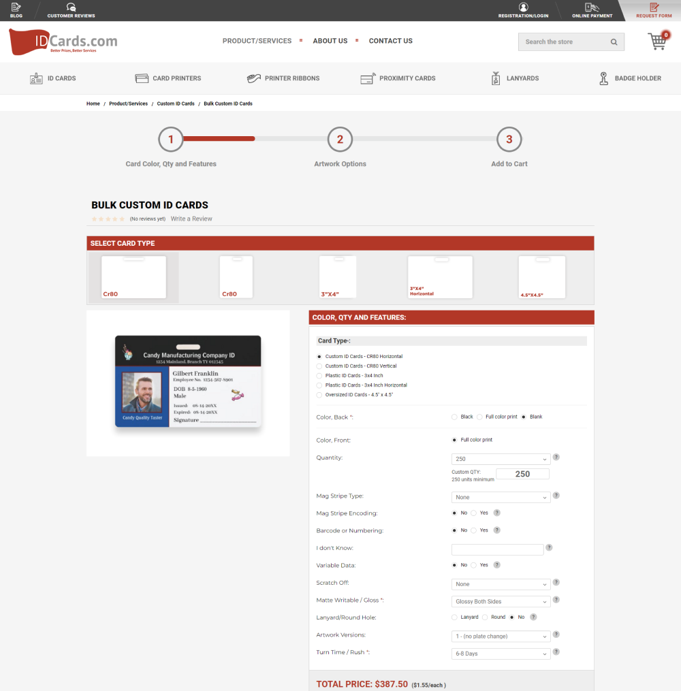Click the I don't Know text field
This screenshot has width=681, height=691.
click(497, 549)
